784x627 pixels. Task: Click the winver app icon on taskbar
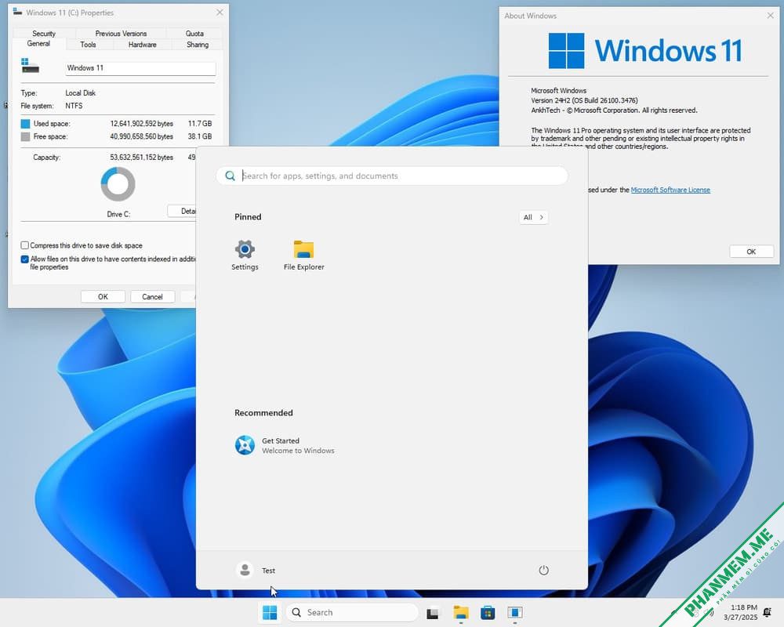tap(514, 612)
